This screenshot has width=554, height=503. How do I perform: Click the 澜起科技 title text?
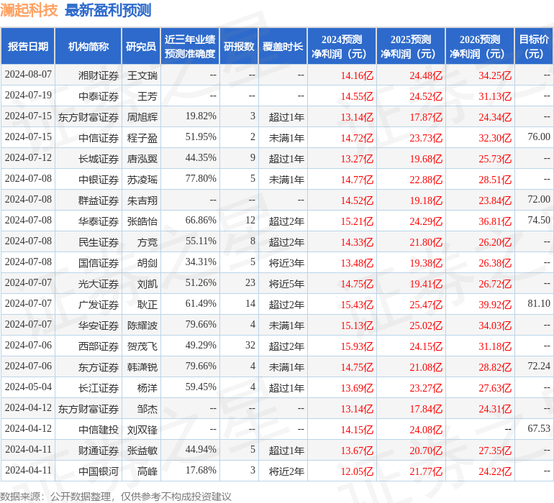point(29,10)
